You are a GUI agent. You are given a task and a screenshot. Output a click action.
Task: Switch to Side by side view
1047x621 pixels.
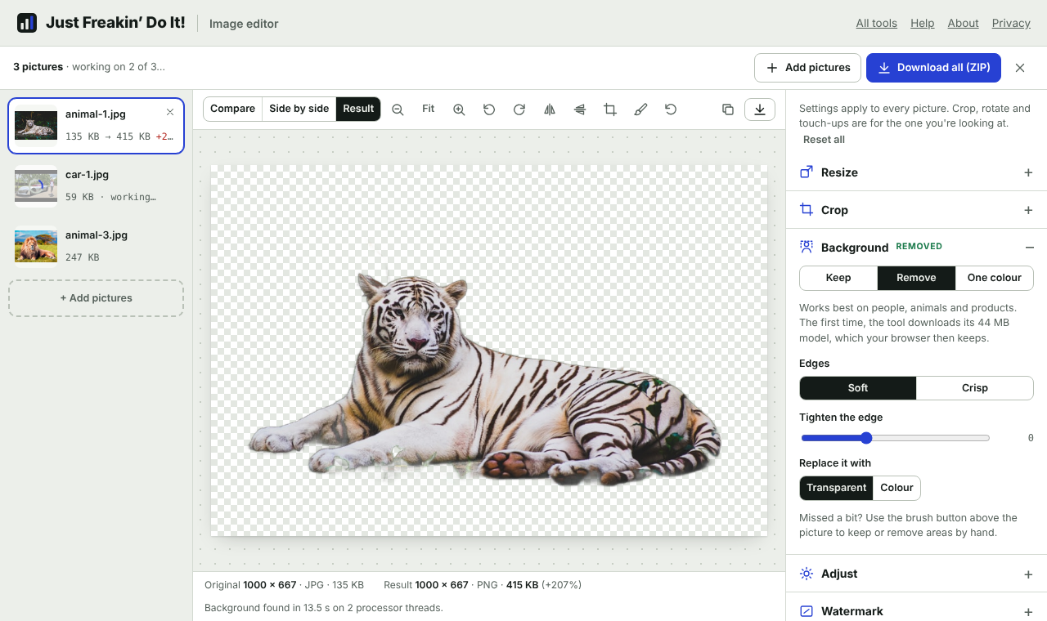pos(299,109)
